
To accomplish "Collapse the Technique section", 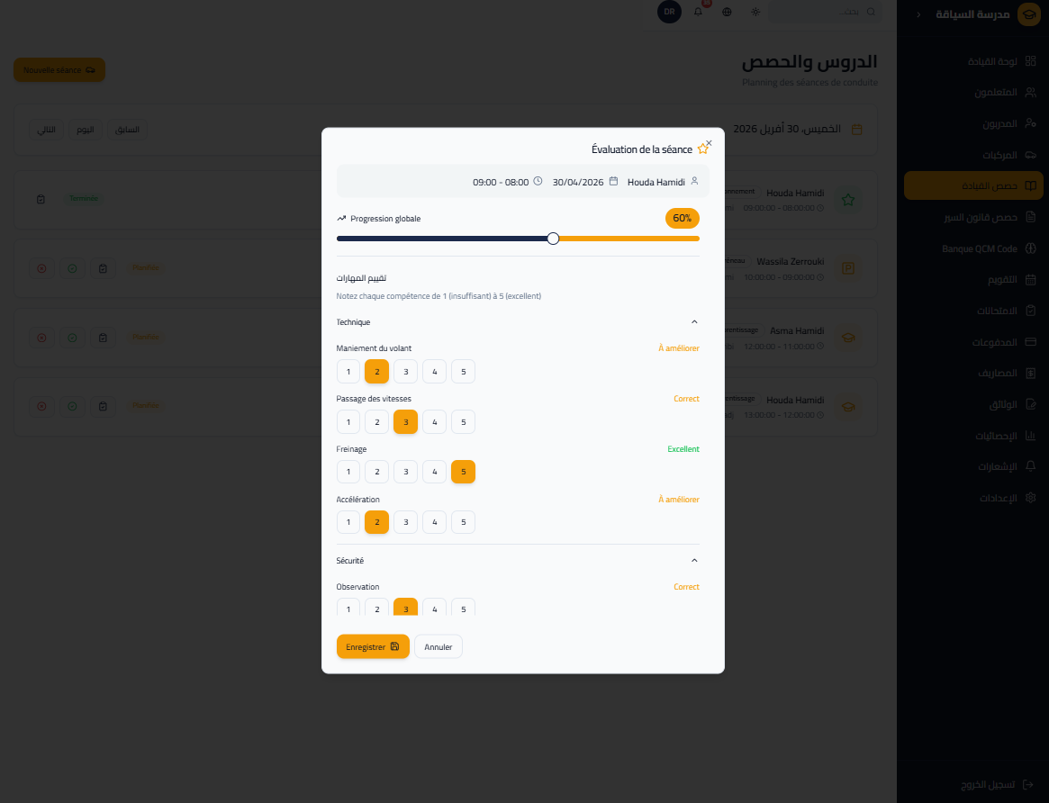I will click(x=693, y=322).
